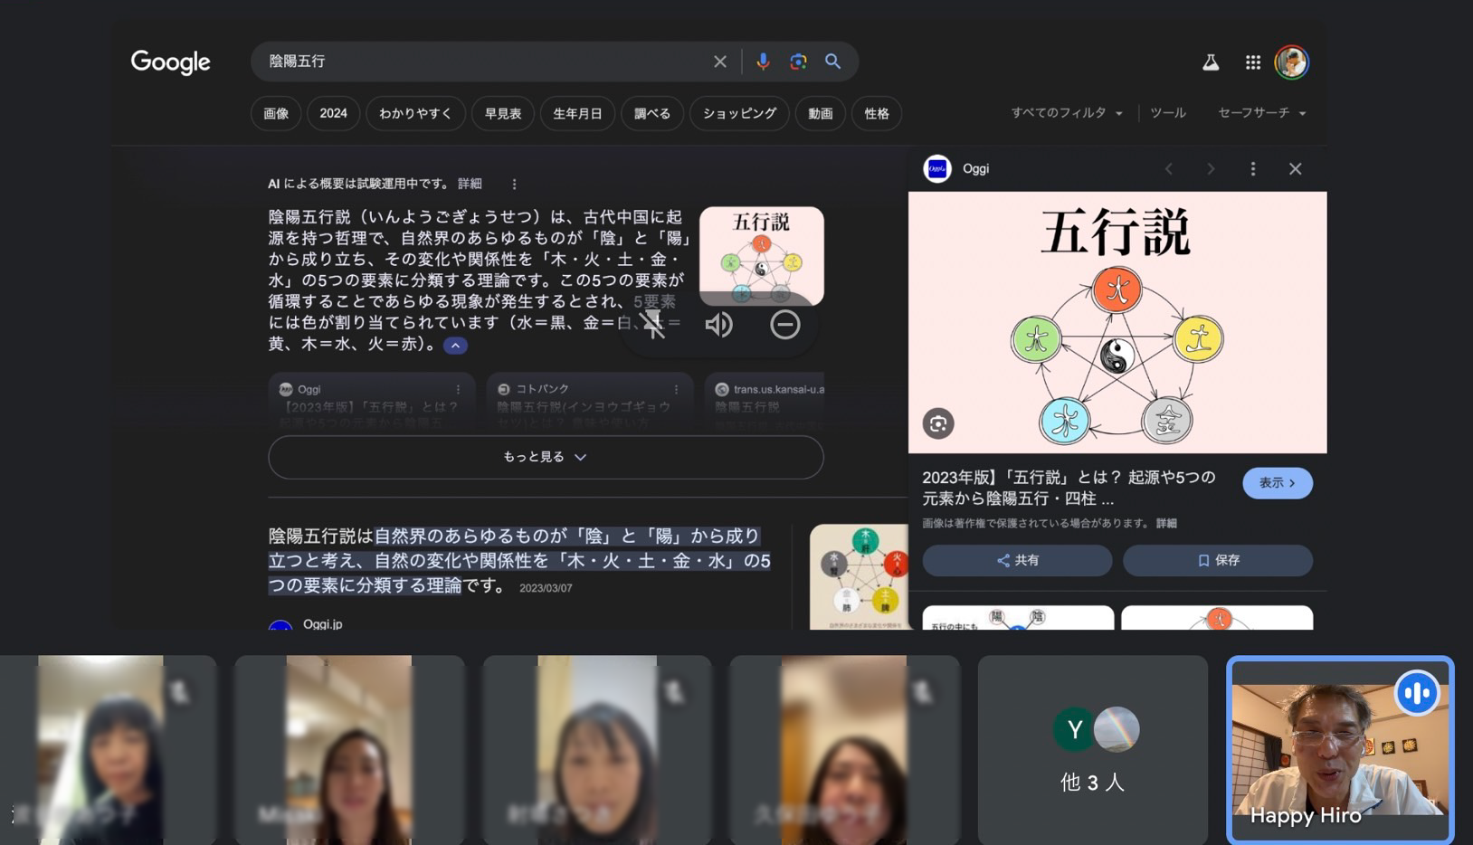Click the speaker audio icon in overlay
This screenshot has height=845, width=1473.
pyautogui.click(x=718, y=325)
